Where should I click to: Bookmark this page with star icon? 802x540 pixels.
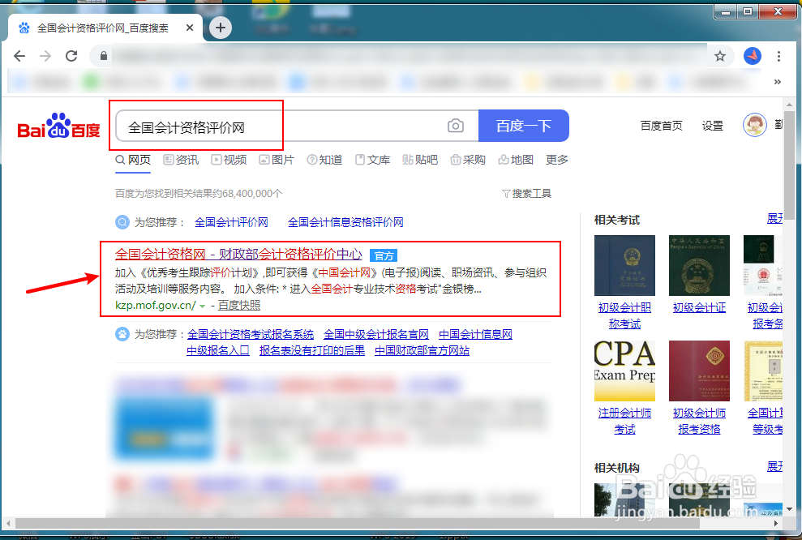click(720, 56)
